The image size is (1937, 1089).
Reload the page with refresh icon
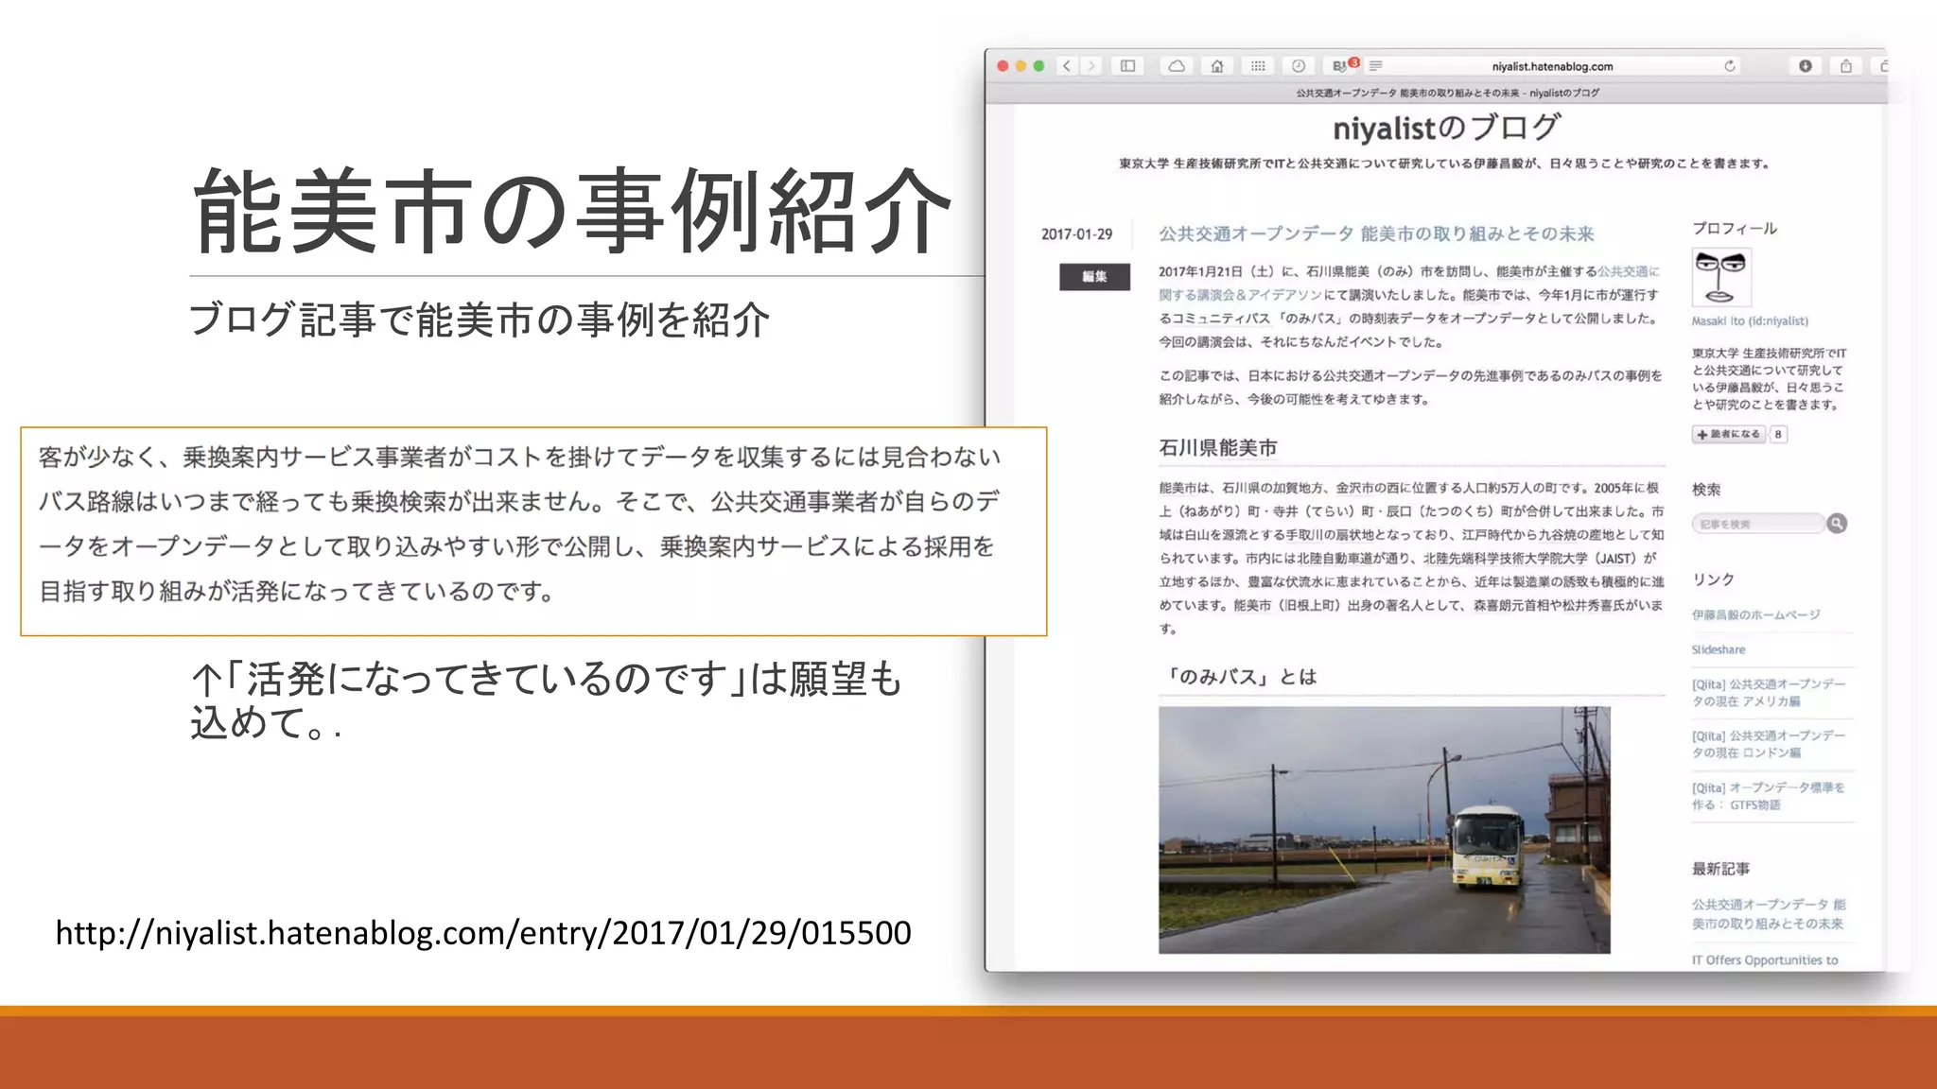1730,66
